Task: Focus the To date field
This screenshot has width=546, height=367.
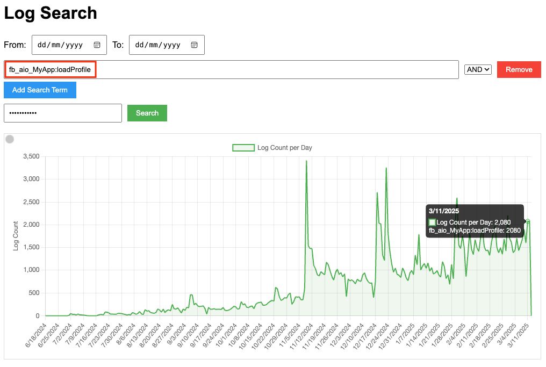Action: (167, 45)
